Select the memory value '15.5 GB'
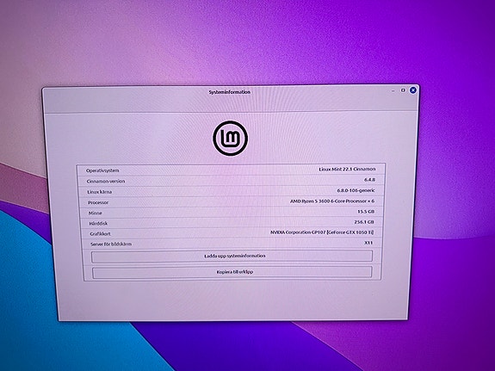 [366, 212]
